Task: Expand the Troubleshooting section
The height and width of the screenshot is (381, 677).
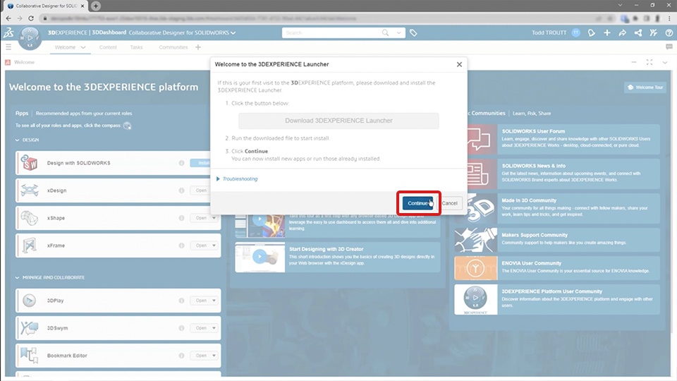Action: (237, 179)
